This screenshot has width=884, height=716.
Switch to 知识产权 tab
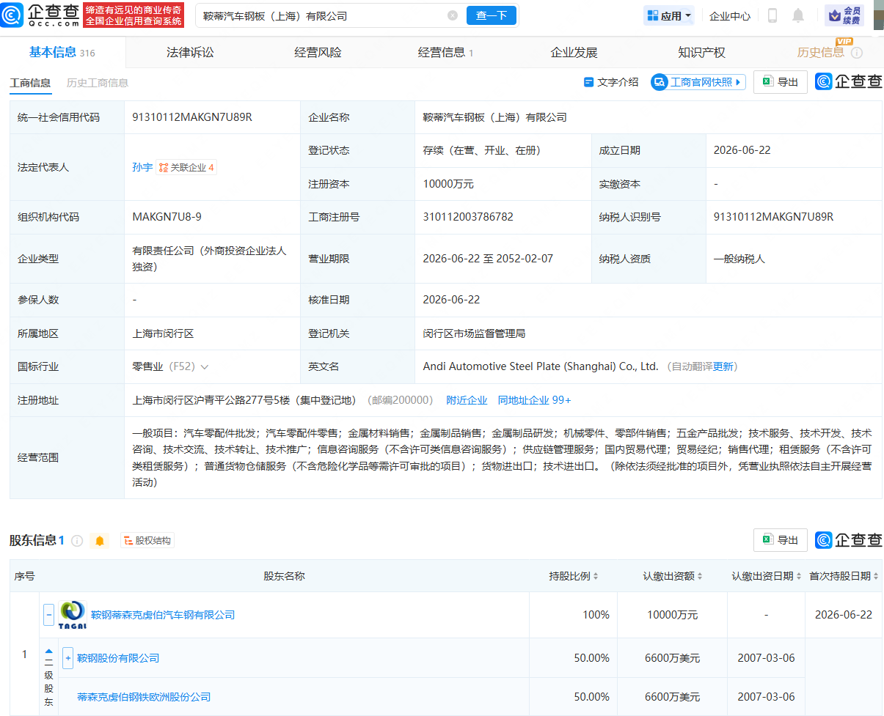701,52
